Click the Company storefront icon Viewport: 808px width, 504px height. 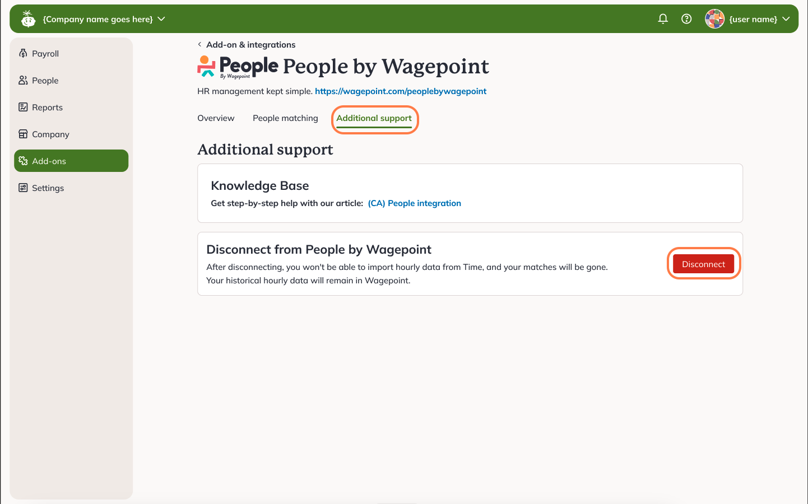click(23, 134)
